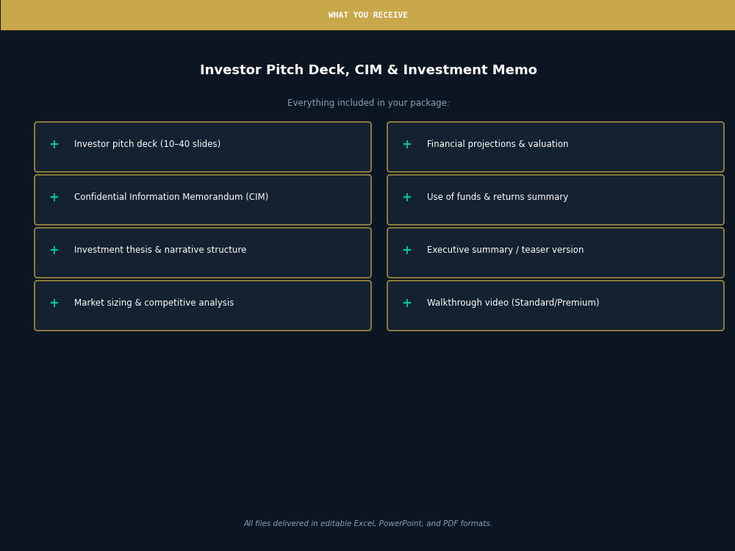Click the 'Everything included in your package' subtitle
735x551 pixels.
[x=368, y=103]
